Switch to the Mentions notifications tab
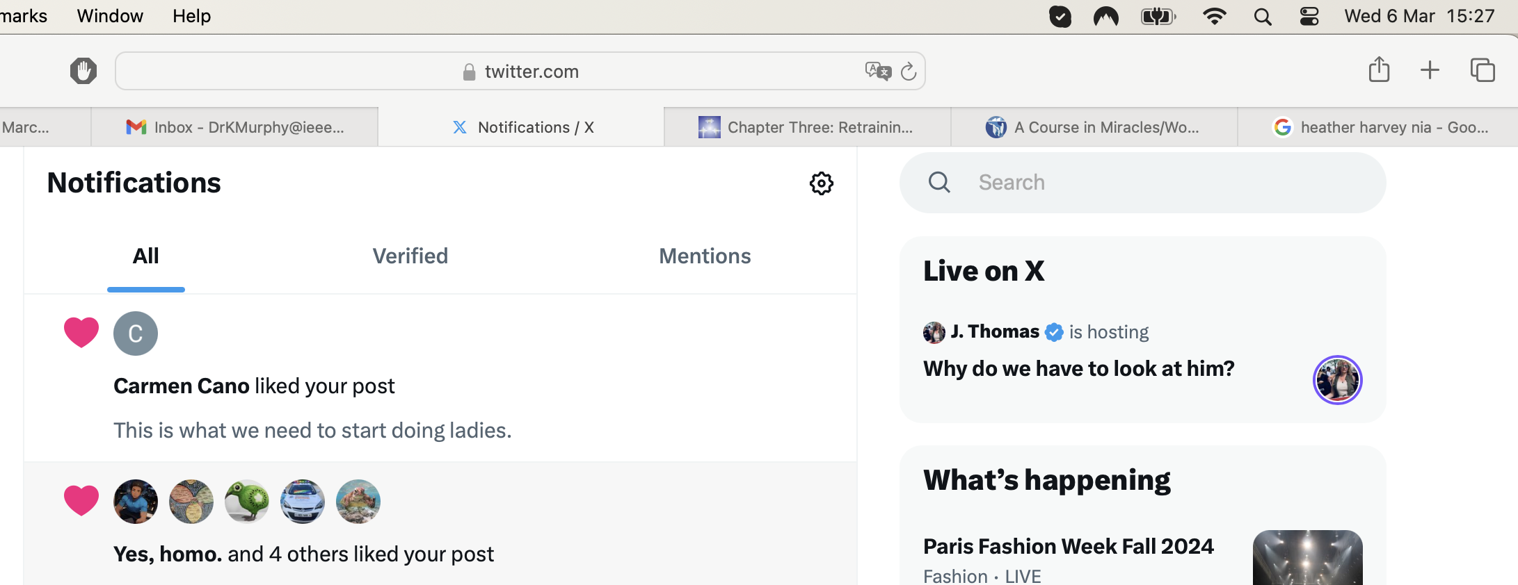Image resolution: width=1518 pixels, height=585 pixels. coord(705,256)
